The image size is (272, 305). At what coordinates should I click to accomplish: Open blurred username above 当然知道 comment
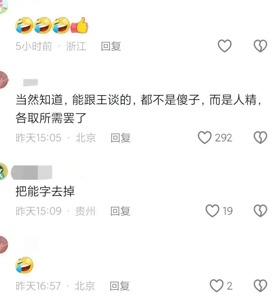click(x=31, y=83)
